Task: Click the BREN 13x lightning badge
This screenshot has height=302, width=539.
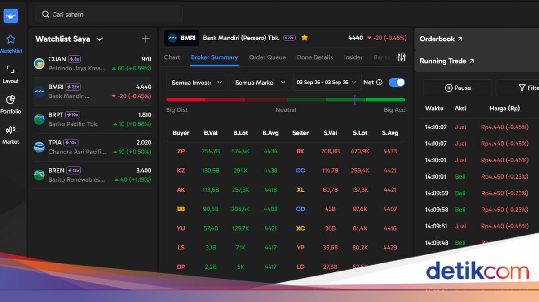Action: (x=74, y=171)
